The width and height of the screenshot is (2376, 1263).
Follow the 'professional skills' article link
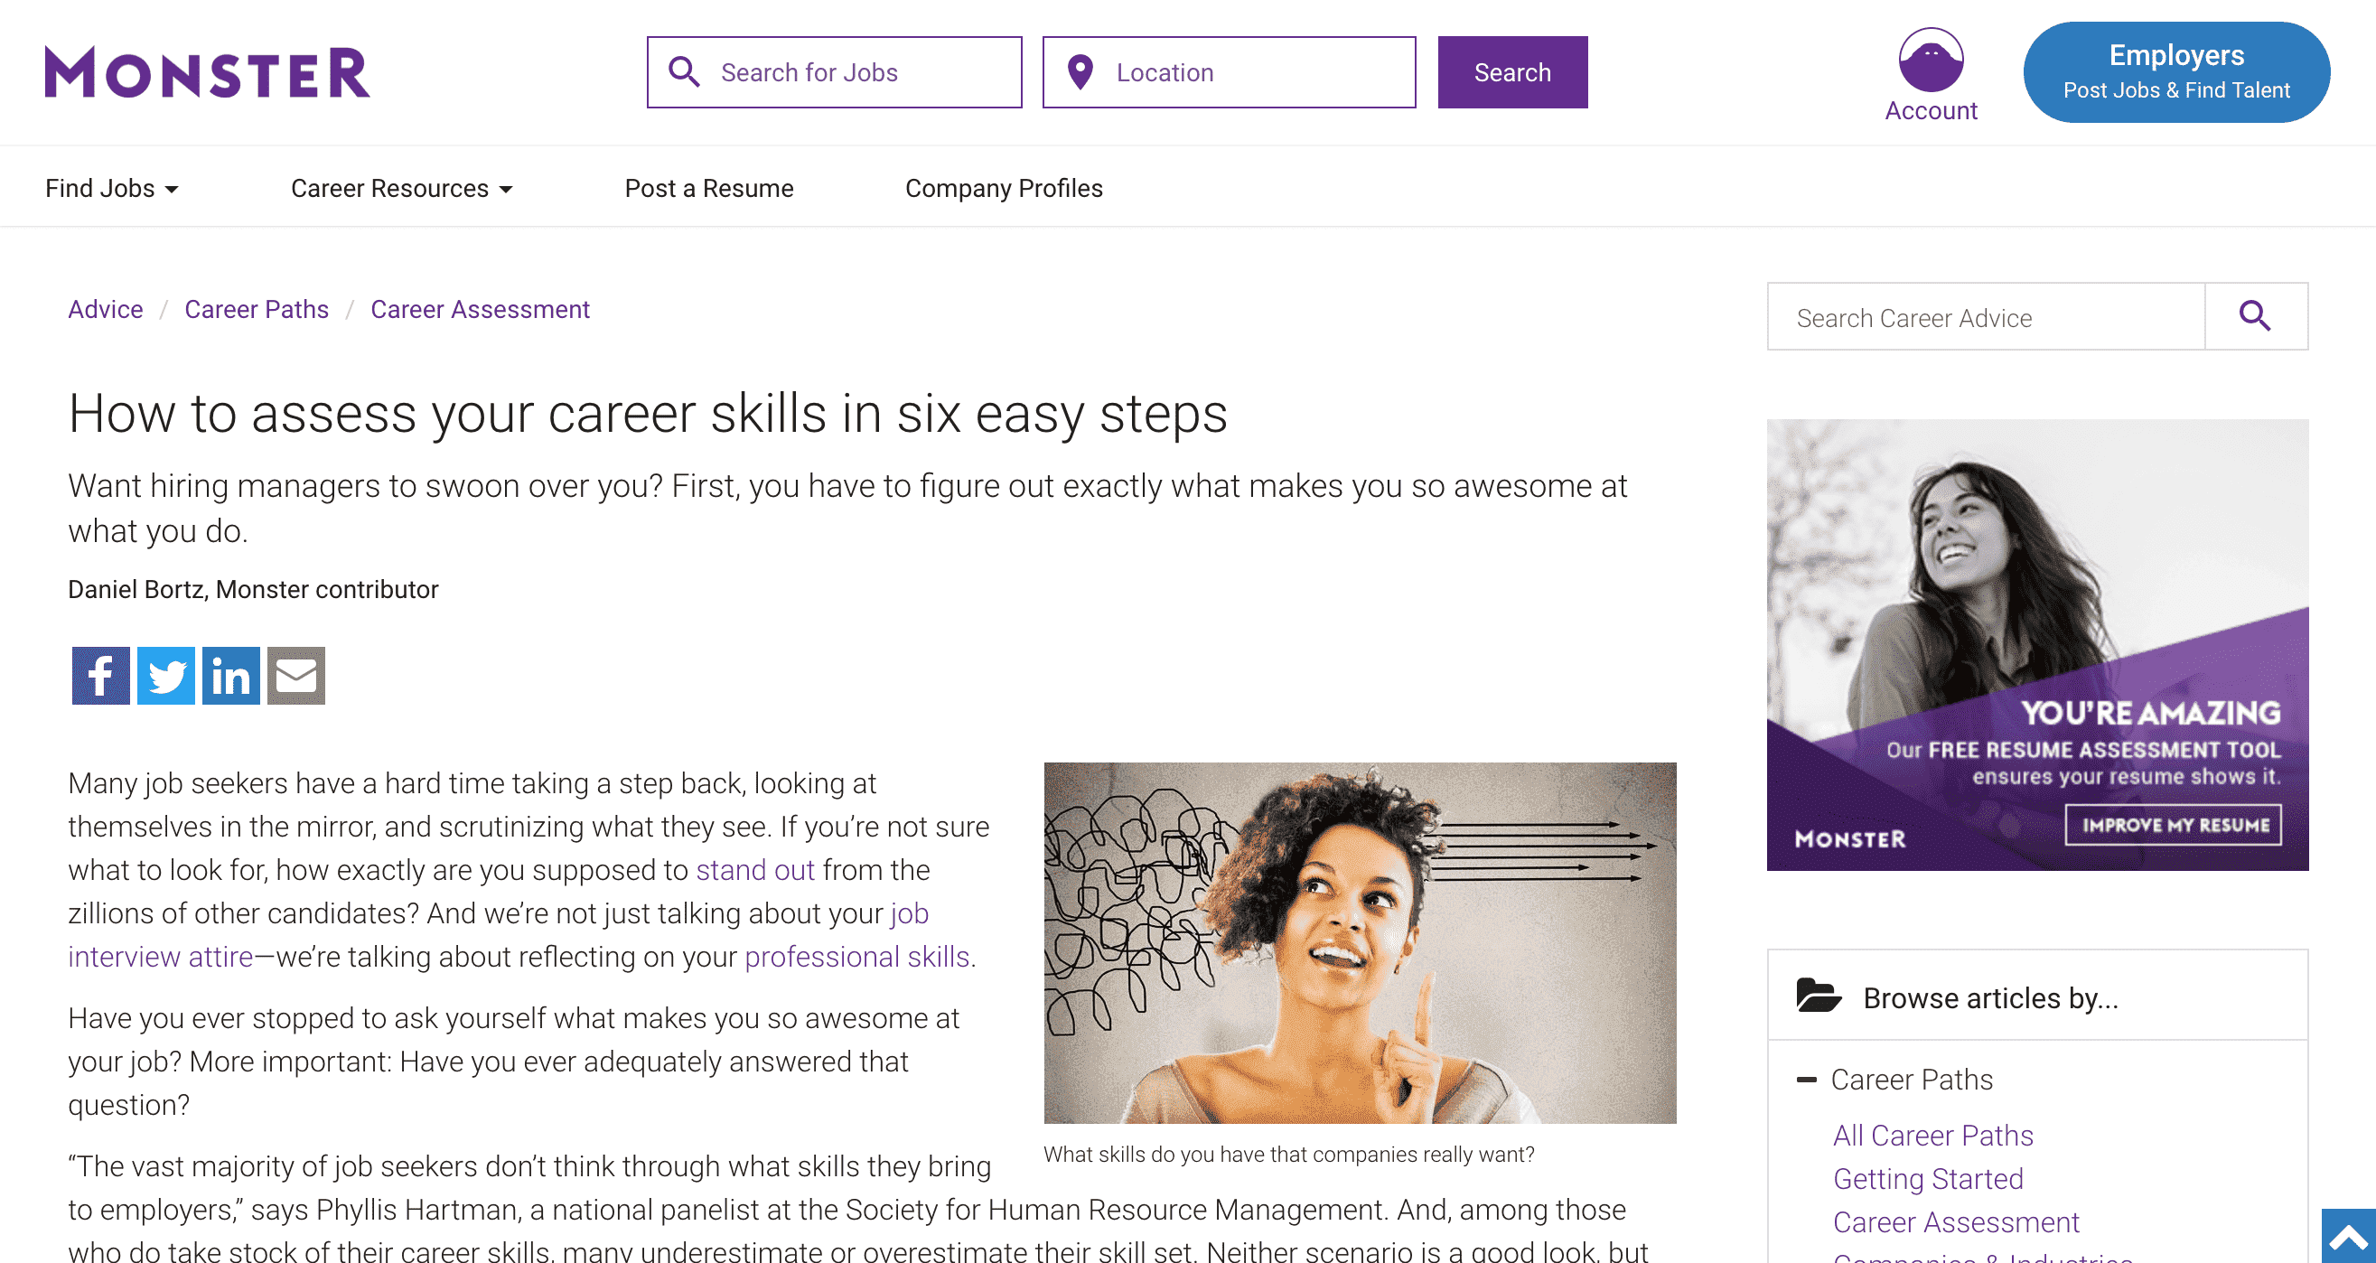coord(856,957)
